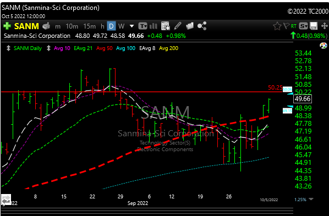
Task: Select the Daily 'D' timeframe
Action: 111,26
